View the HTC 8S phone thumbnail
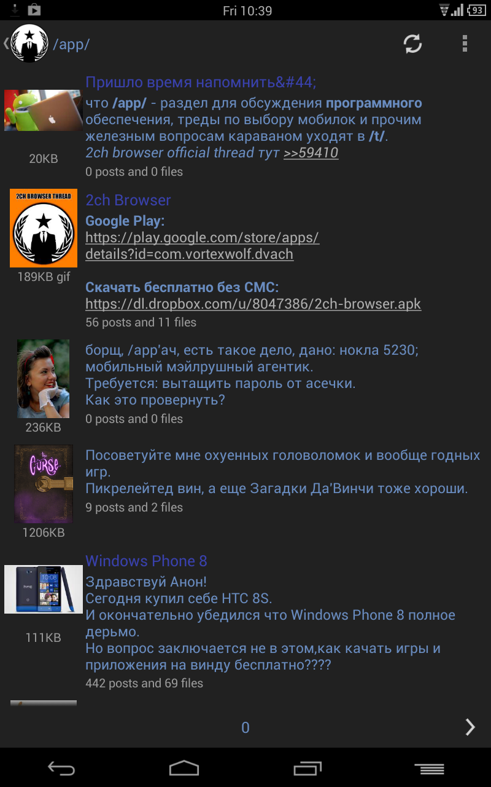 (44, 589)
